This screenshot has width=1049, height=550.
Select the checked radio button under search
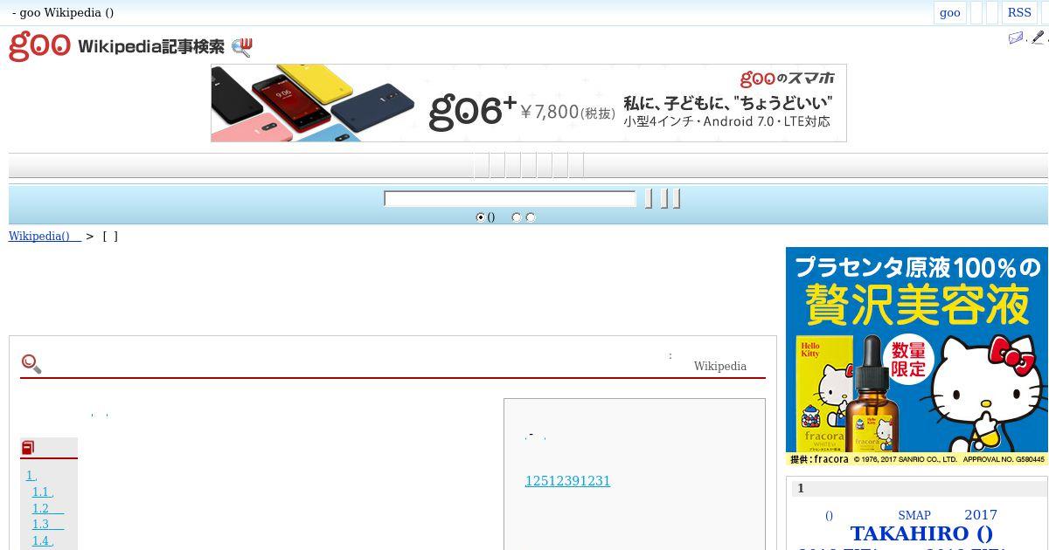click(x=480, y=217)
